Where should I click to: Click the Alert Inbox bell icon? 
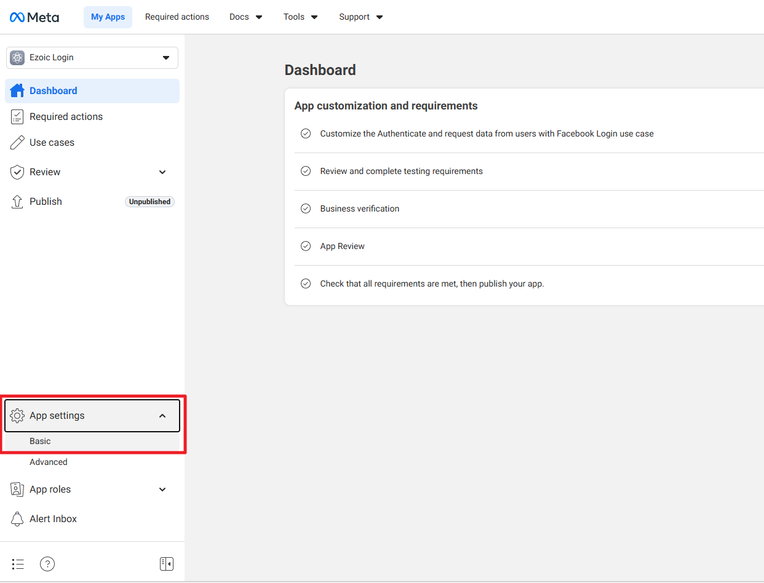[x=17, y=519]
